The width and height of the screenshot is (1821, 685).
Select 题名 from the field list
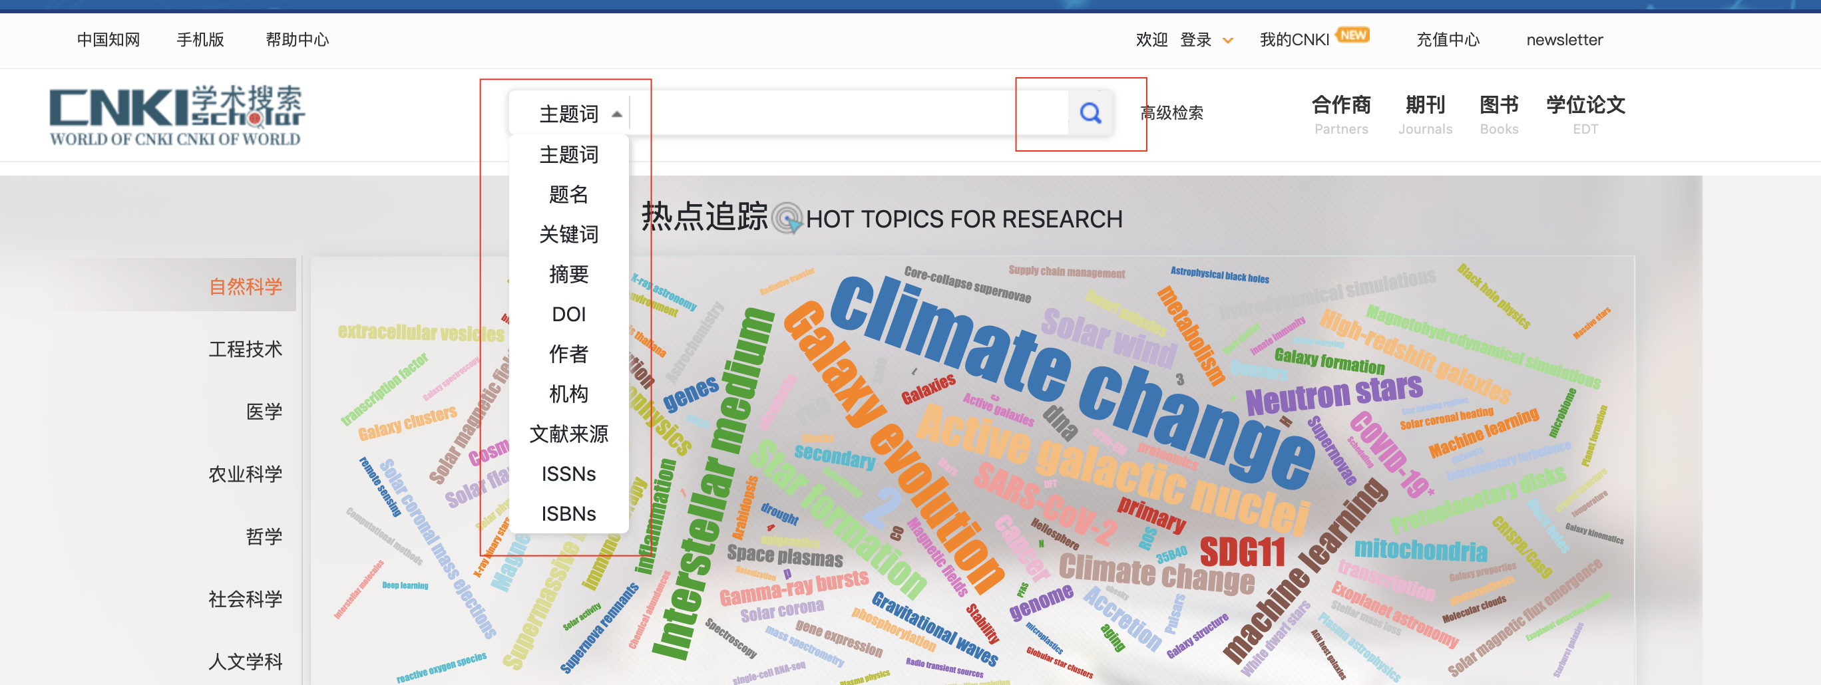tap(568, 194)
